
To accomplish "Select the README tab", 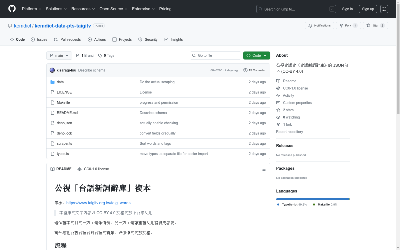I will (x=61, y=169).
